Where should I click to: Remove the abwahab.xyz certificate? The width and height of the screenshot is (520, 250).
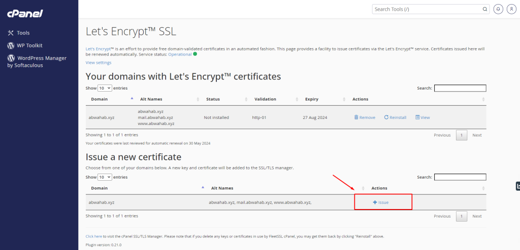365,117
